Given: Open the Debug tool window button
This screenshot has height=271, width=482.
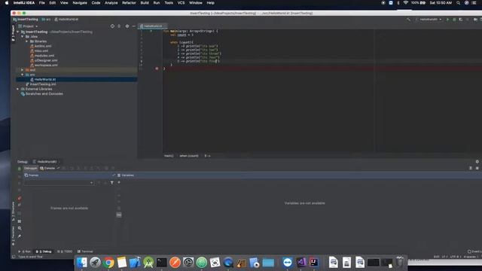Looking at the screenshot, I should pyautogui.click(x=44, y=251).
